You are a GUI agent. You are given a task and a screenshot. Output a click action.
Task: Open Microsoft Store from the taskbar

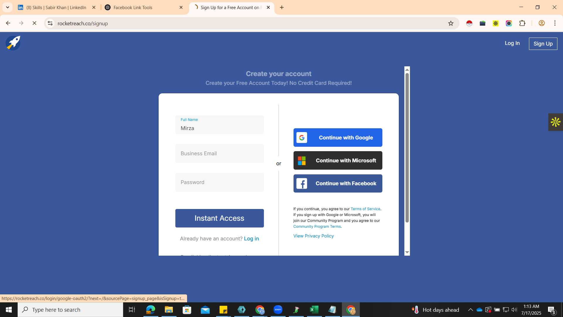187,310
